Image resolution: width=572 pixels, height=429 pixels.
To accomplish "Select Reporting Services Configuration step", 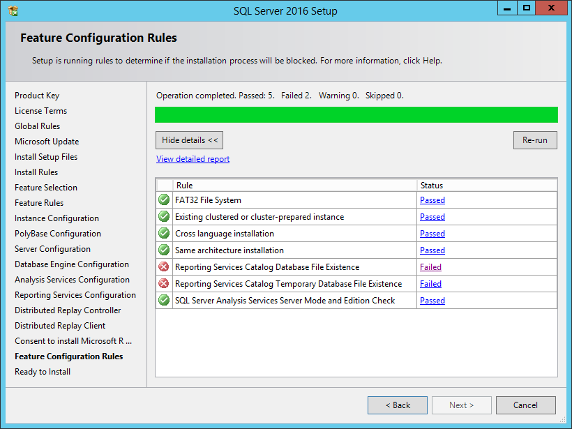I will click(x=75, y=295).
